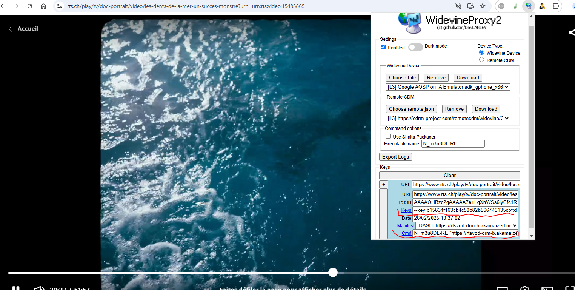
Task: Open the DASH manifest dropdown
Action: click(467, 225)
